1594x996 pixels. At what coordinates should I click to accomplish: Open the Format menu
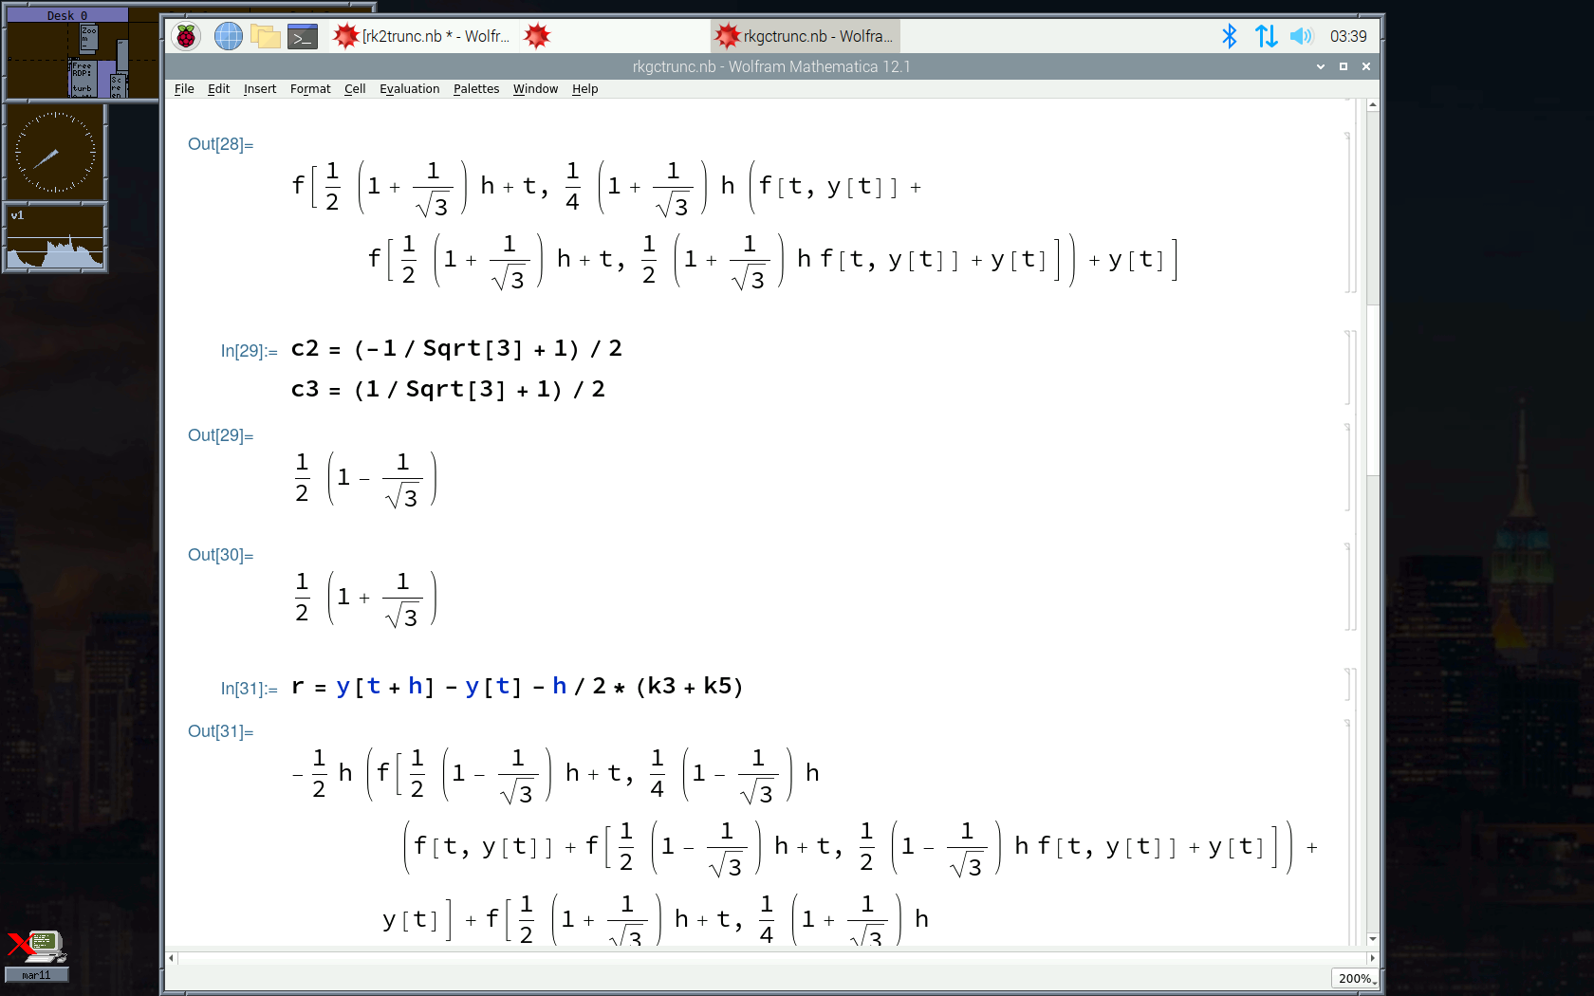(310, 89)
